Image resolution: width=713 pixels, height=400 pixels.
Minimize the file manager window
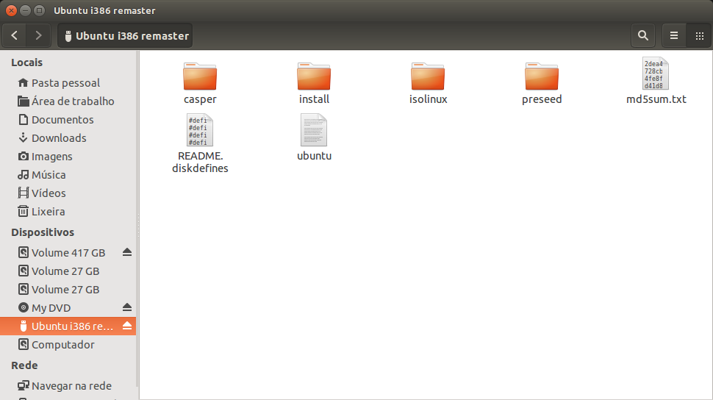coord(26,10)
